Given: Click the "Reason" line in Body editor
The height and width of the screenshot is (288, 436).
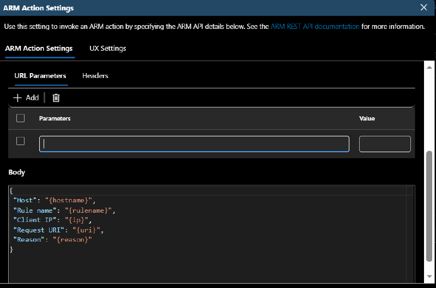Looking at the screenshot, I should [x=52, y=239].
